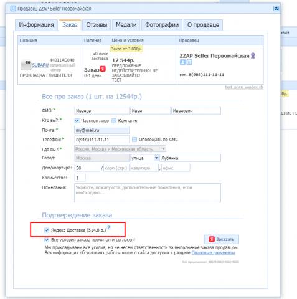The width and height of the screenshot is (297, 299).
Task: Click the seller info card icon next to profile icon
Action: pyautogui.click(x=189, y=62)
